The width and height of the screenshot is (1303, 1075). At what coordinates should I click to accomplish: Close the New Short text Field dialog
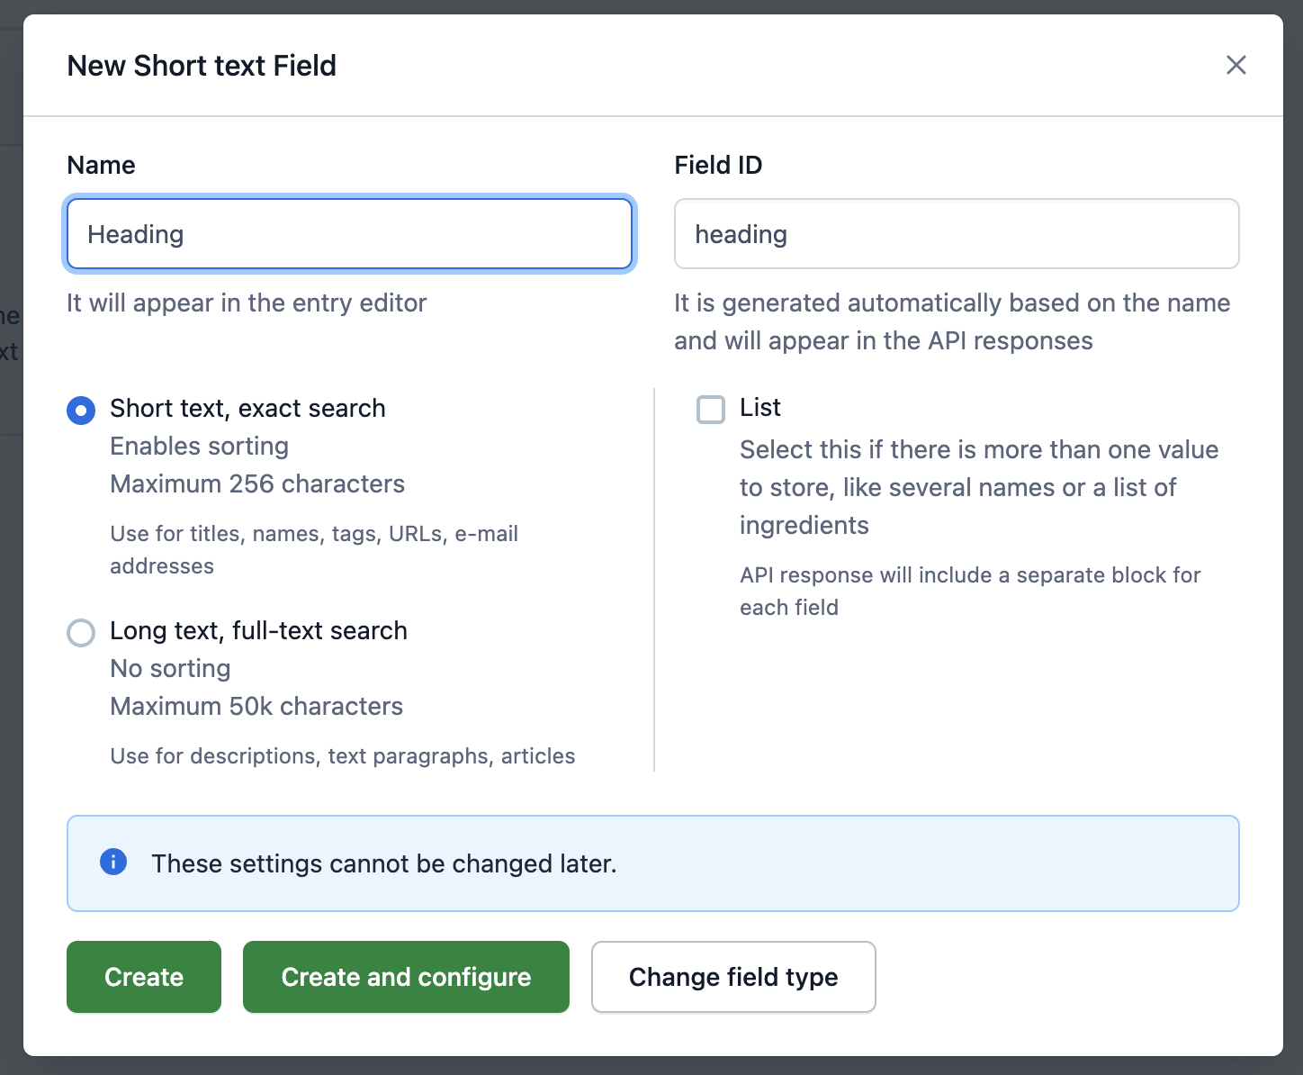pyautogui.click(x=1236, y=65)
